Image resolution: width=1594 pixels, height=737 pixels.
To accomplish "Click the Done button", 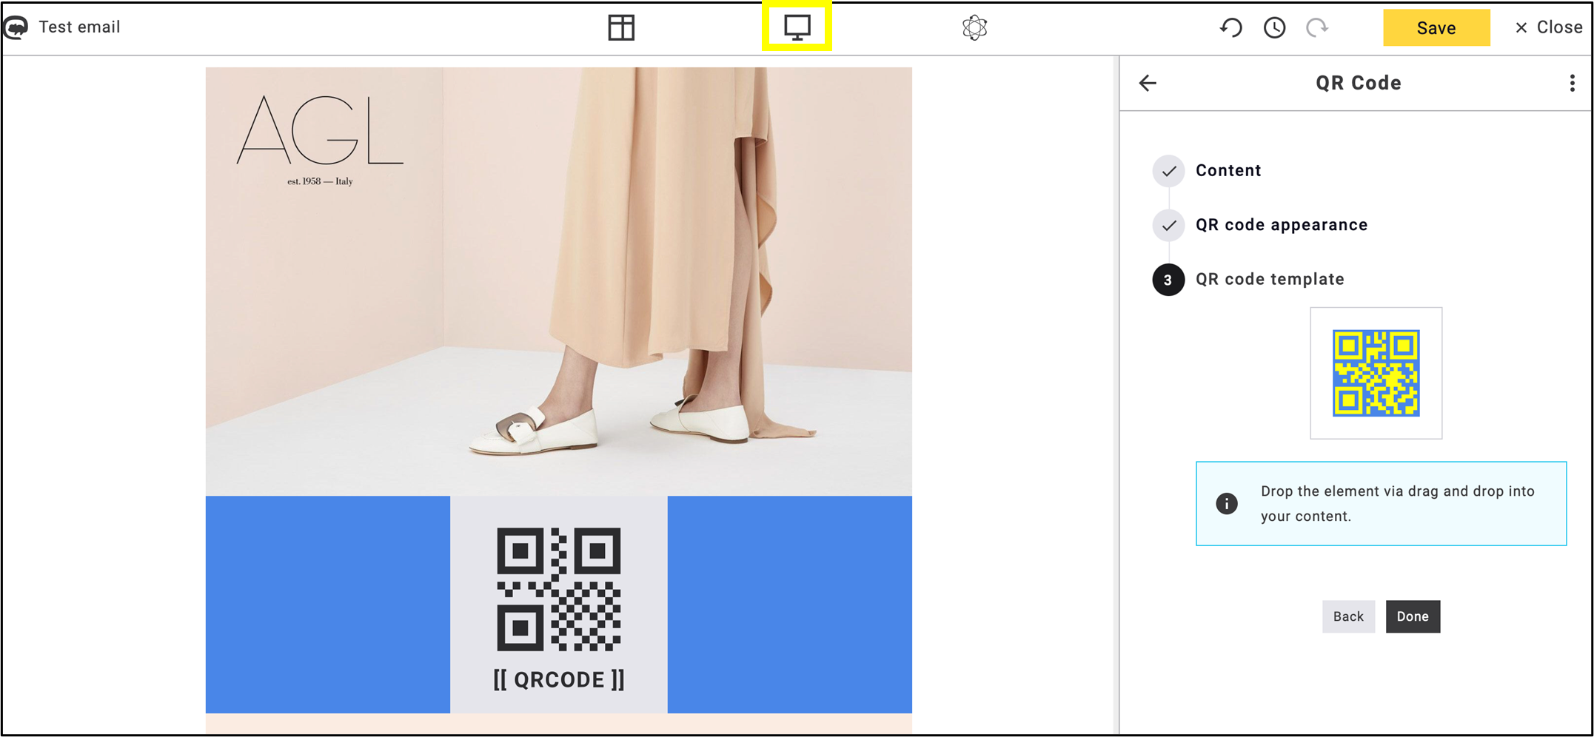I will pyautogui.click(x=1413, y=616).
